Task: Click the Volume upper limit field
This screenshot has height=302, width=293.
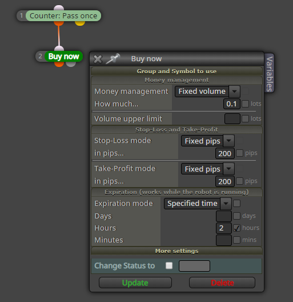Action: (x=232, y=118)
